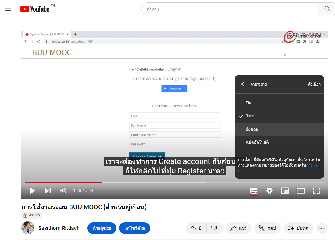Go back from the คำบรรยาย captions menu
This screenshot has height=240, width=335.
tap(243, 84)
